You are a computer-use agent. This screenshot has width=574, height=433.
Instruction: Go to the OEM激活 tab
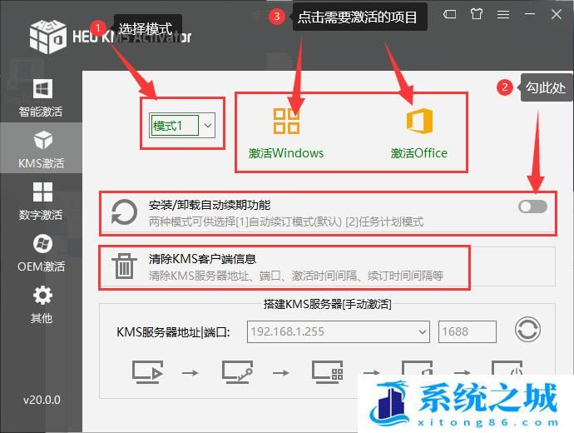click(x=41, y=253)
